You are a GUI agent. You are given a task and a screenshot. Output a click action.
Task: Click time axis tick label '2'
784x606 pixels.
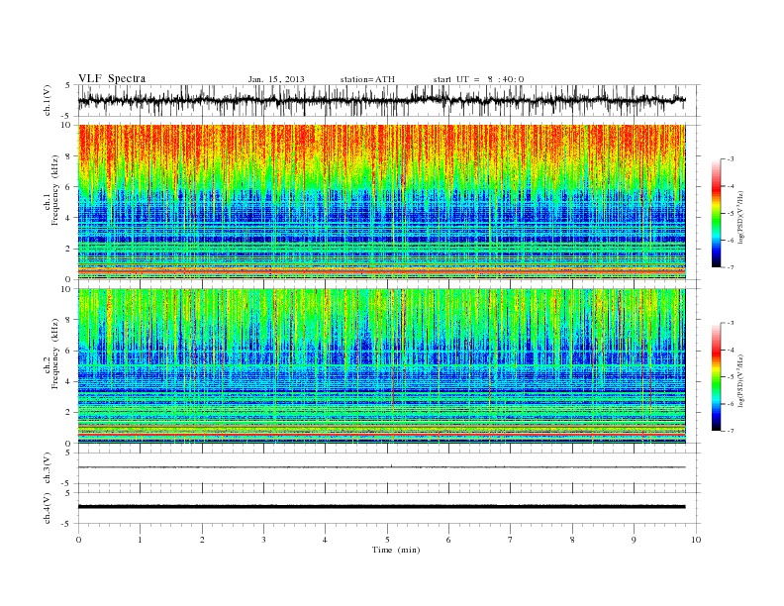(x=202, y=540)
